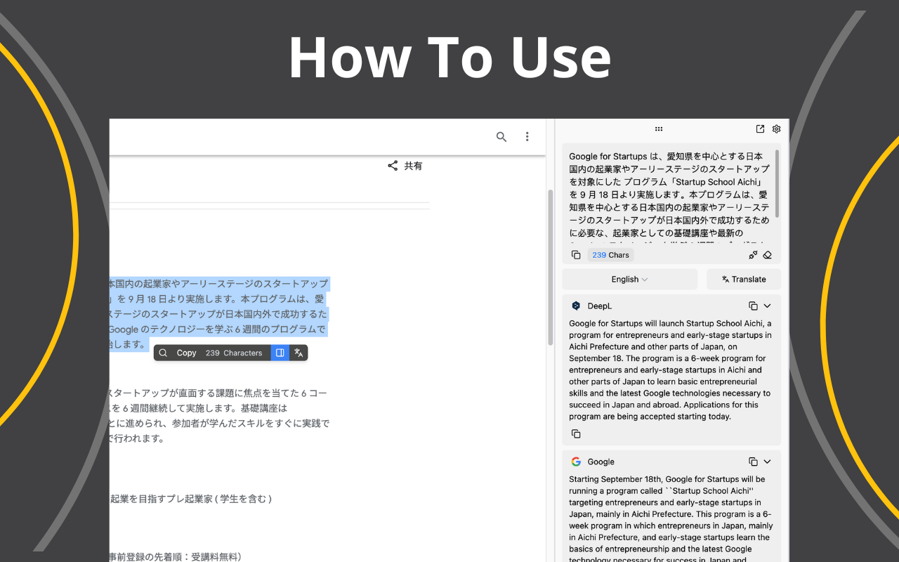This screenshot has height=562, width=899.
Task: Toggle the pin icon near the character counter
Action: (752, 254)
